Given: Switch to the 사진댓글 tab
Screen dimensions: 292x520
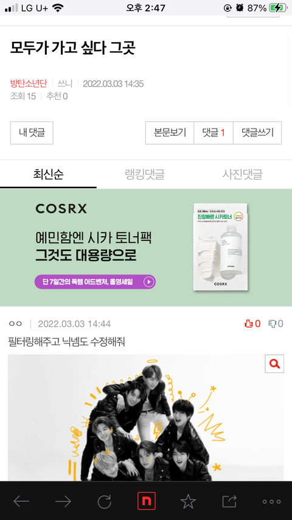Looking at the screenshot, I should [x=243, y=174].
